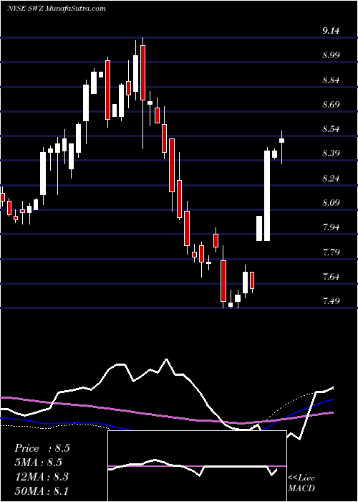
Task: Click the 7.94 price axis label
Action: click(x=331, y=227)
